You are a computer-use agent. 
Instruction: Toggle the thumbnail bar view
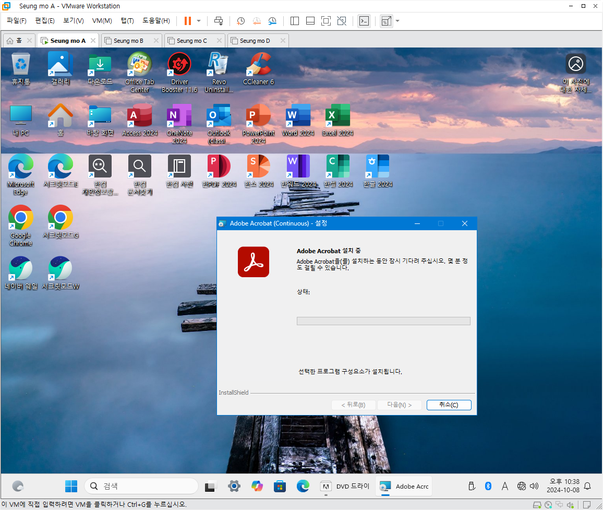pos(310,21)
